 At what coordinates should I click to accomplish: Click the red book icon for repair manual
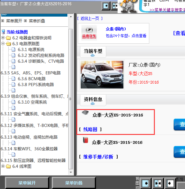pos(86,140)
